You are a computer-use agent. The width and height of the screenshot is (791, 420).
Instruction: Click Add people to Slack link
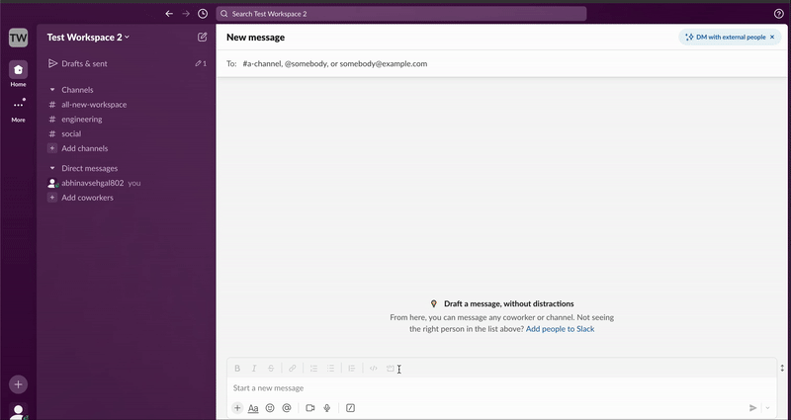coord(560,329)
